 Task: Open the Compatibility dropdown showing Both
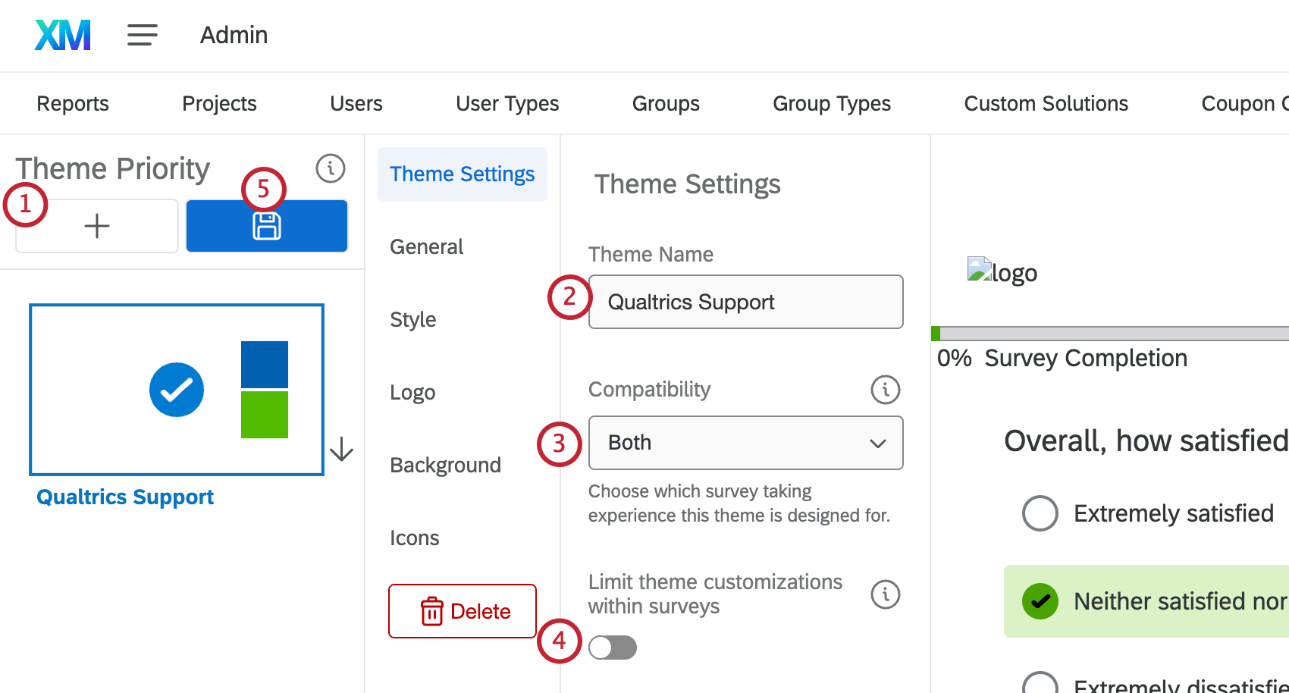[746, 443]
